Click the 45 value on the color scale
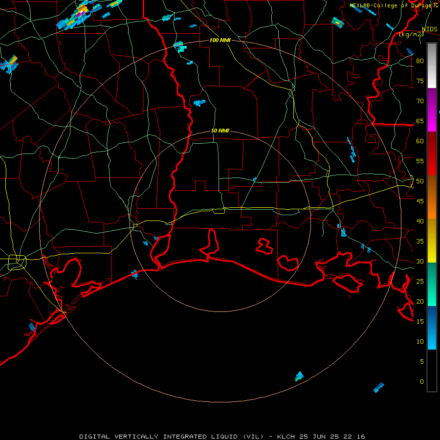Viewport: 440px width, 440px height. coord(420,201)
